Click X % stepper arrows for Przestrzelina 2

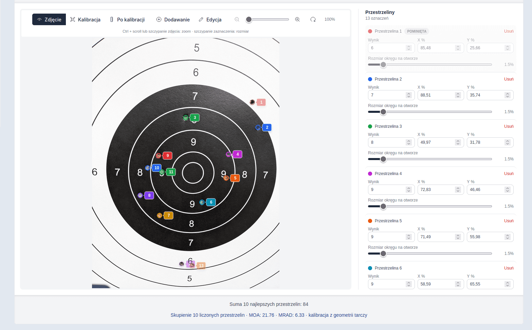(458, 95)
